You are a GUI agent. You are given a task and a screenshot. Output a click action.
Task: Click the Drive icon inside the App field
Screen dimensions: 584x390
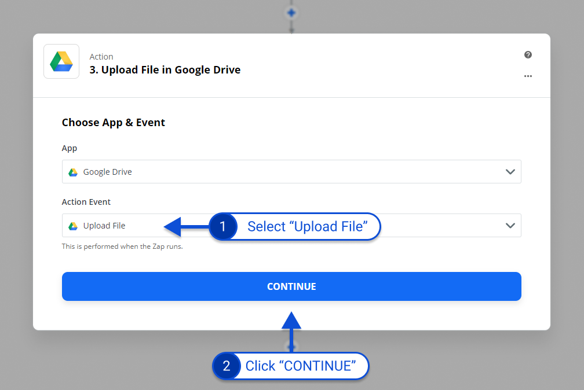point(73,172)
